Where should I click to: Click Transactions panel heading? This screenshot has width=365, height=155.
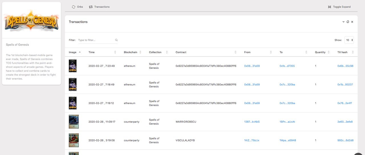pyautogui.click(x=78, y=22)
